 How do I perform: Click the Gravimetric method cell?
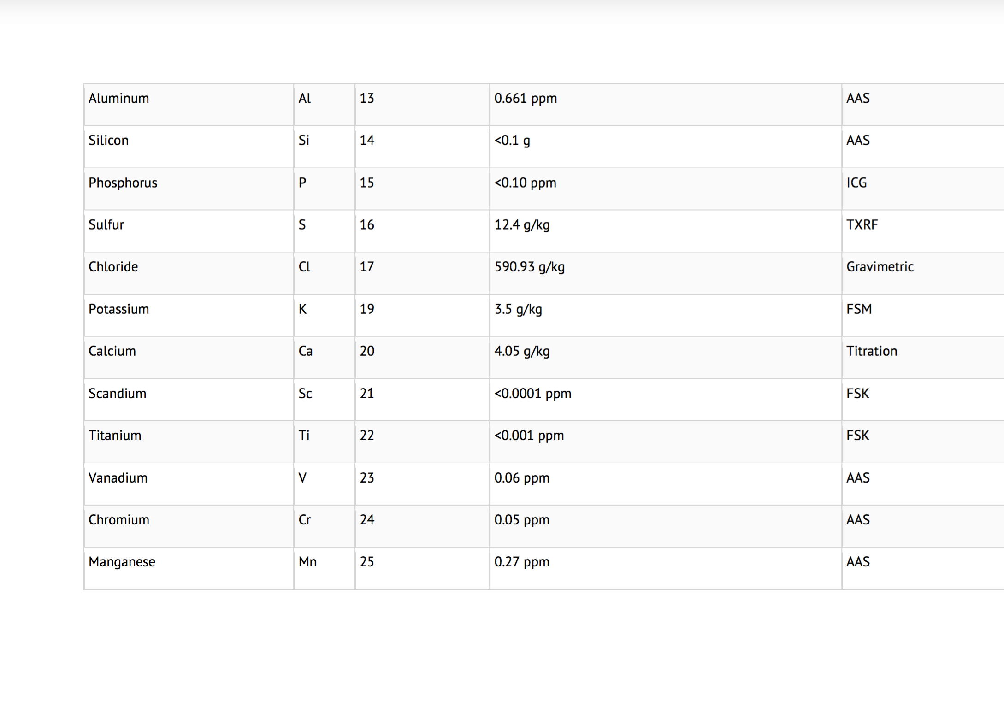click(880, 266)
